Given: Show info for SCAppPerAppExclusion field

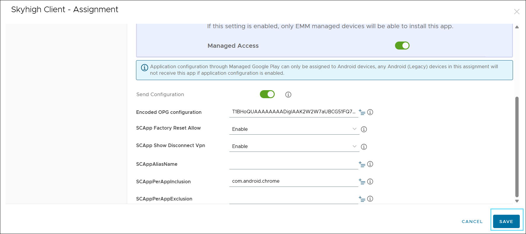Looking at the screenshot, I should [x=370, y=199].
